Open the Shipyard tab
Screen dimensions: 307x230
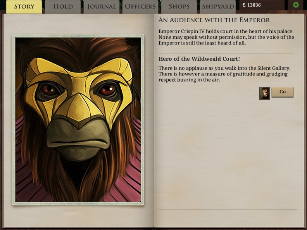click(218, 7)
